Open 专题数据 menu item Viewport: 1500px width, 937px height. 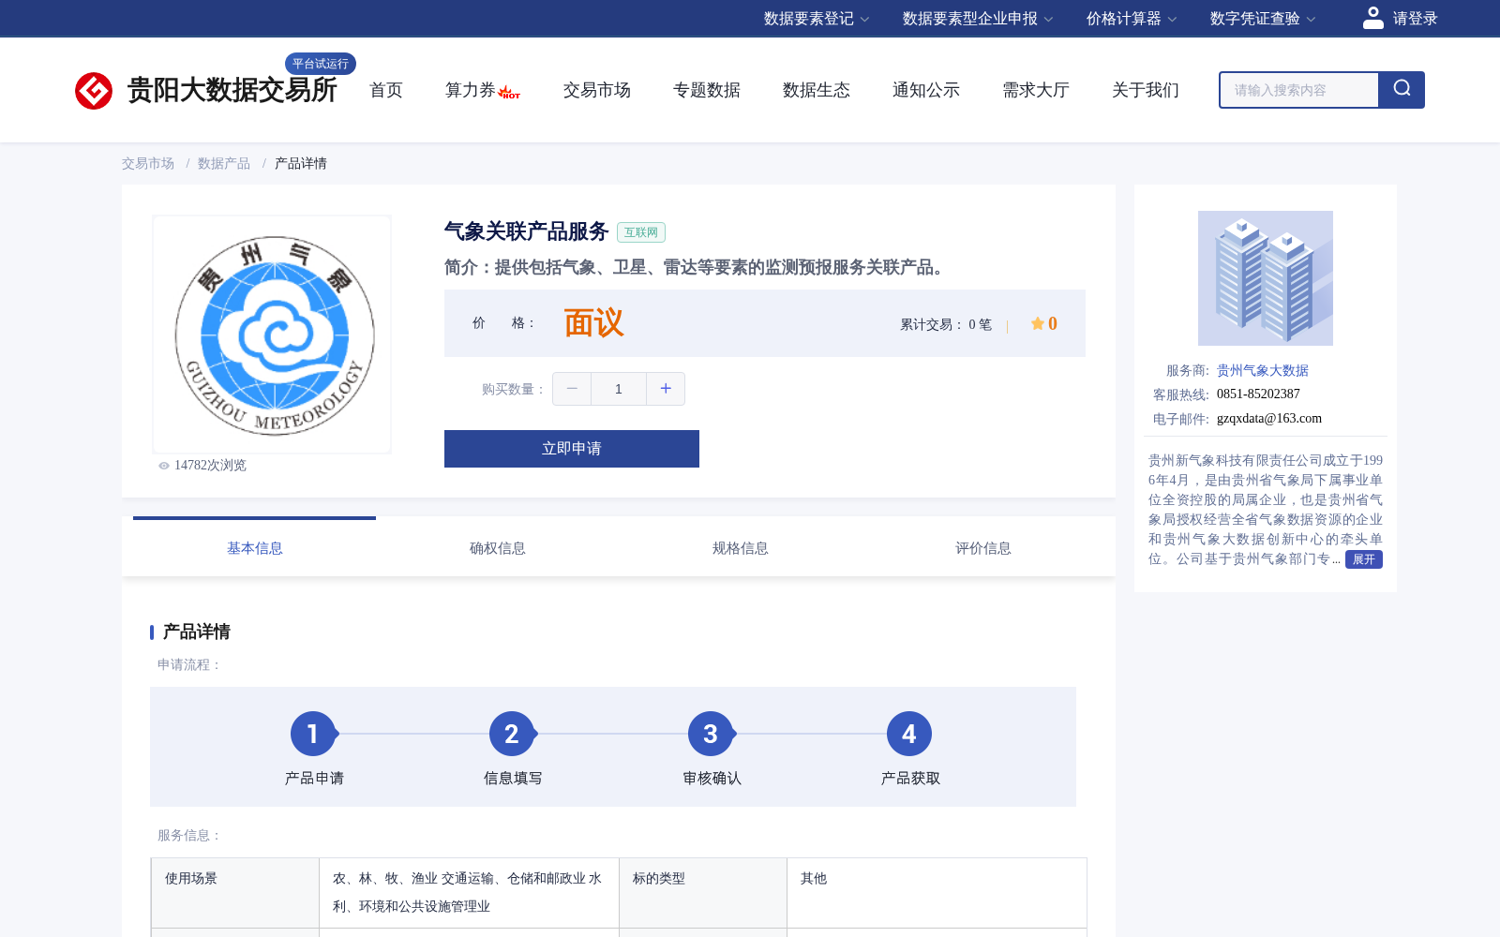point(707,90)
